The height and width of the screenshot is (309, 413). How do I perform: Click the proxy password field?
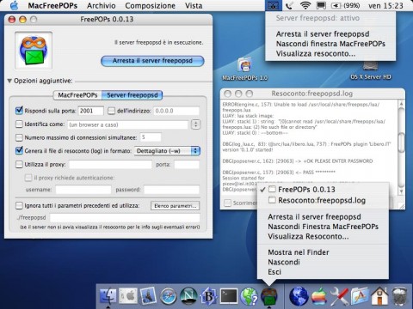click(171, 190)
